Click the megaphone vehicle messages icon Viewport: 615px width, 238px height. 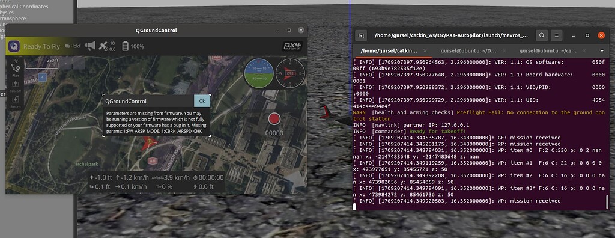tap(90, 46)
